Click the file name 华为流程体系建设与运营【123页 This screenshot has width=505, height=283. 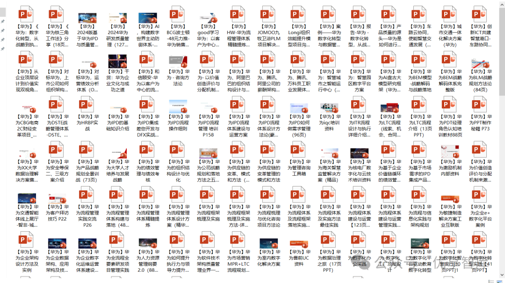click(x=359, y=216)
